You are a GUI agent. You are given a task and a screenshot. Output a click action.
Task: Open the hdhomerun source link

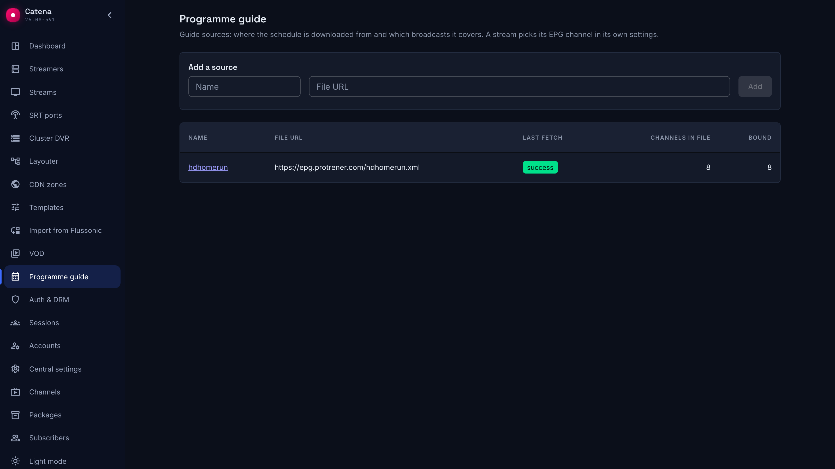(208, 167)
